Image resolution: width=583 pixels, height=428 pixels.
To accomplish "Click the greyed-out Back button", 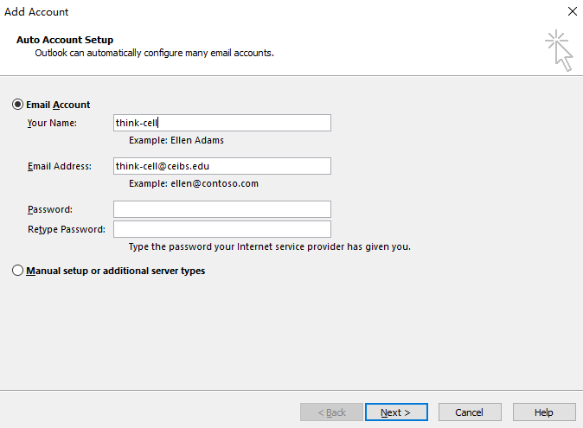I will pyautogui.click(x=332, y=412).
